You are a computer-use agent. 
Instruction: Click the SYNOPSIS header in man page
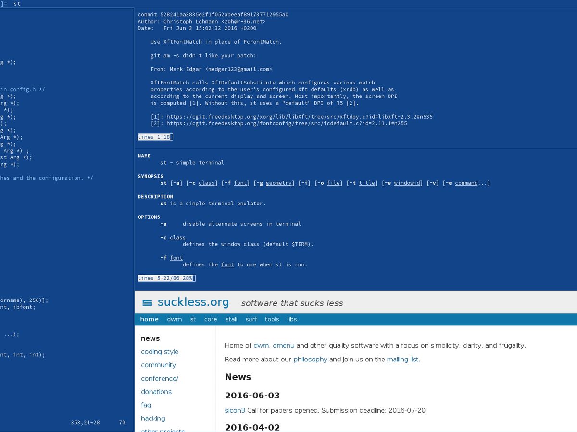151,176
